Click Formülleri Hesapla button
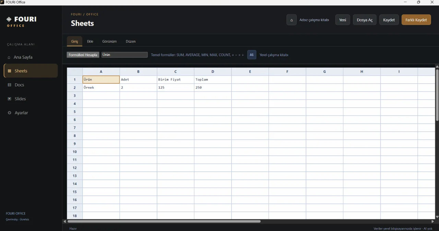Screen dimensions: 439x231 click(x=83, y=55)
